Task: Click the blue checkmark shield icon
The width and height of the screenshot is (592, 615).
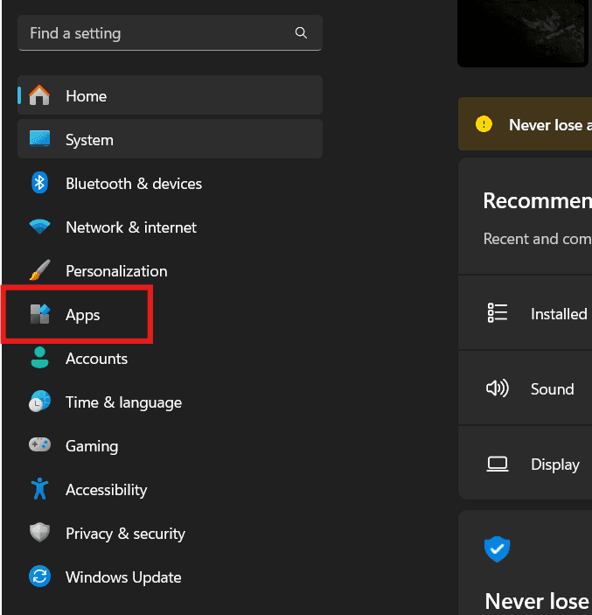Action: [497, 549]
